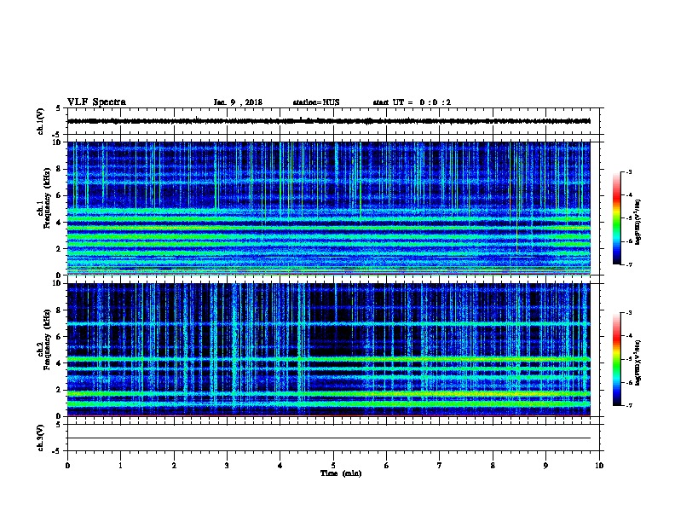Image resolution: width=675 pixels, height=522 pixels.
Task: Click the ch.2 spectrogram panel
Action: click(x=329, y=350)
